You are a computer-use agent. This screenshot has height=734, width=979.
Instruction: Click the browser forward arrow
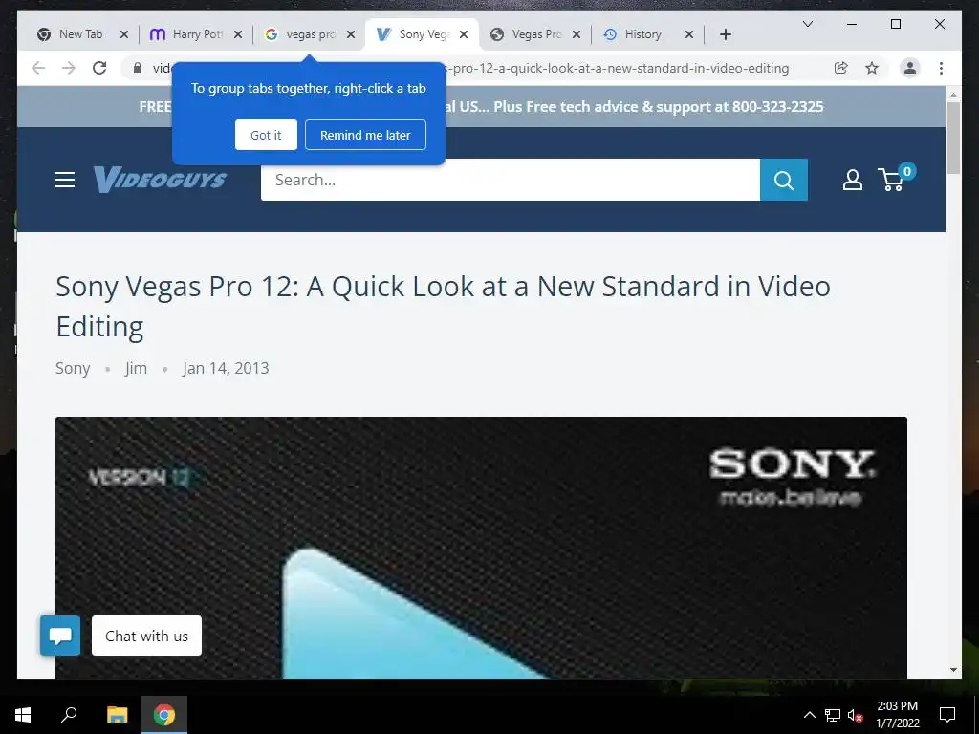click(69, 68)
